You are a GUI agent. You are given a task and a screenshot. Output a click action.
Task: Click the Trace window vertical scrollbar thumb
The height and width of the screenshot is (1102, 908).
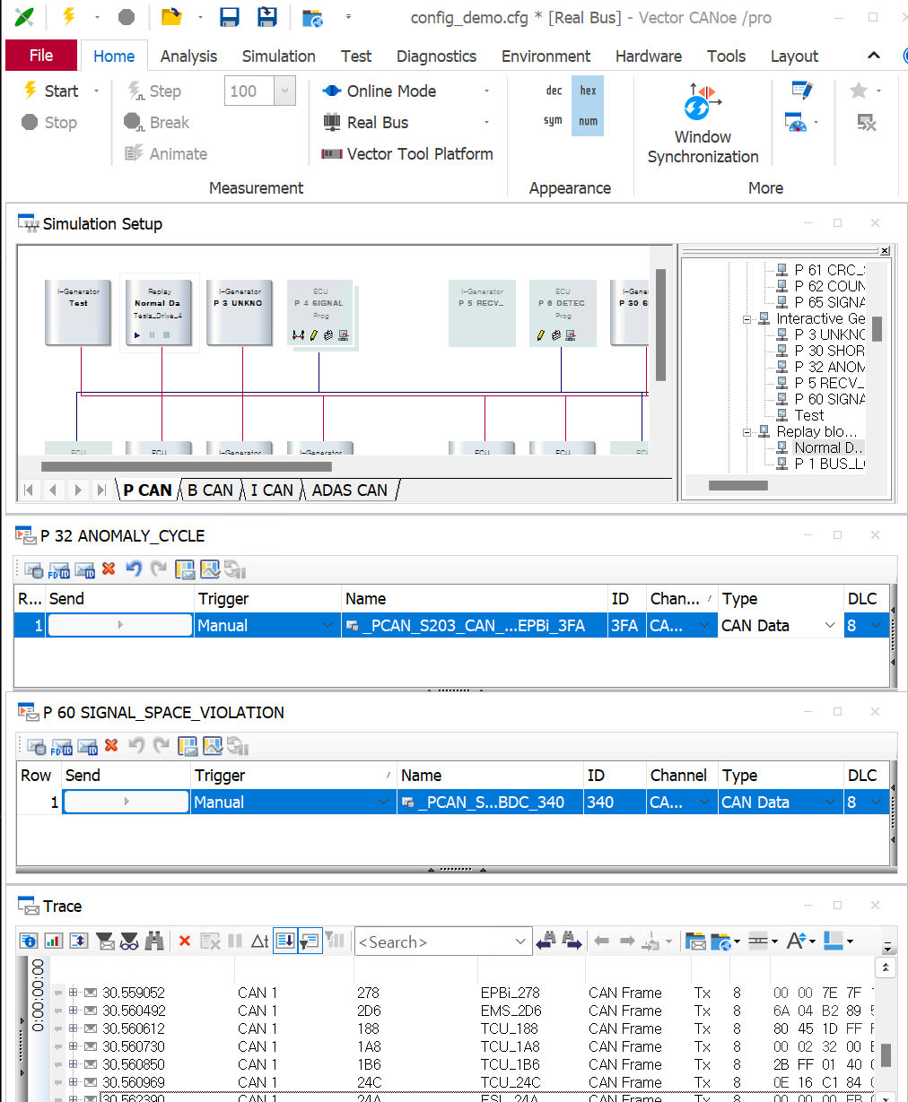886,1055
